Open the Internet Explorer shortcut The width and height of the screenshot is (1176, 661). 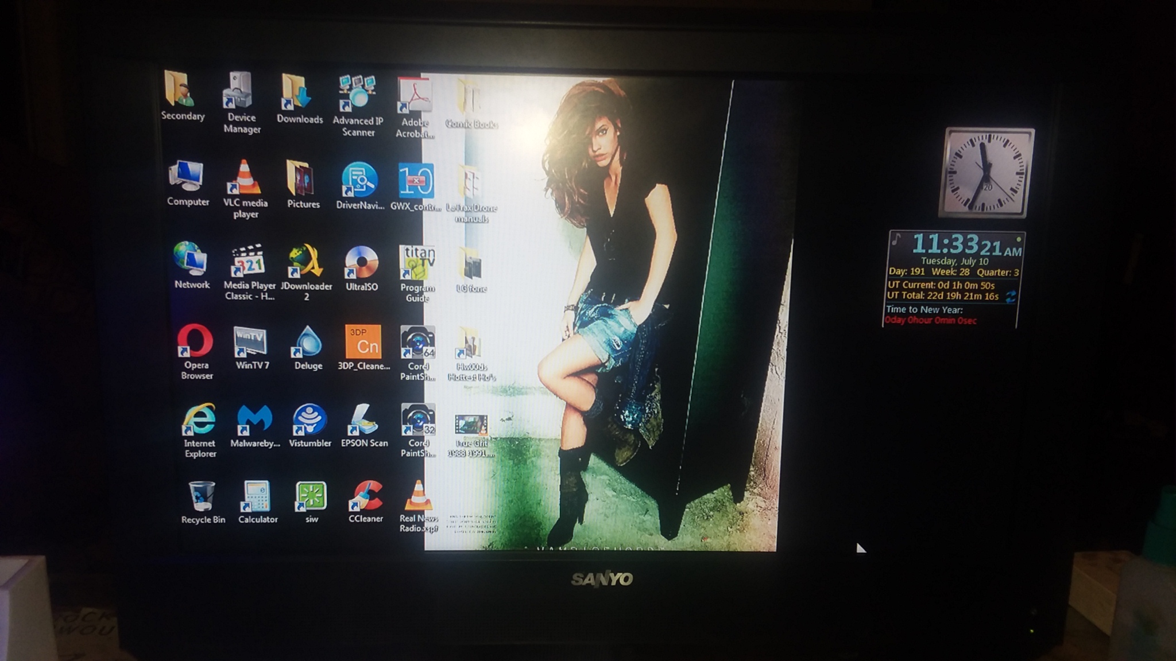coord(199,419)
